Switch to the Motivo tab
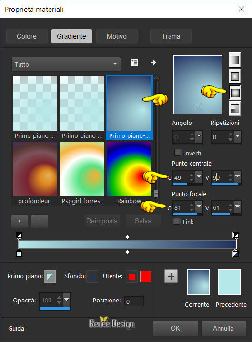The image size is (252, 342). coord(117,36)
